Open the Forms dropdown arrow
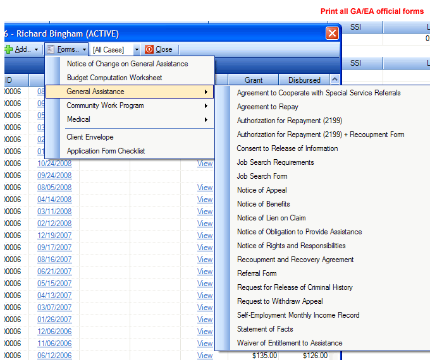The image size is (430, 360). (x=84, y=50)
